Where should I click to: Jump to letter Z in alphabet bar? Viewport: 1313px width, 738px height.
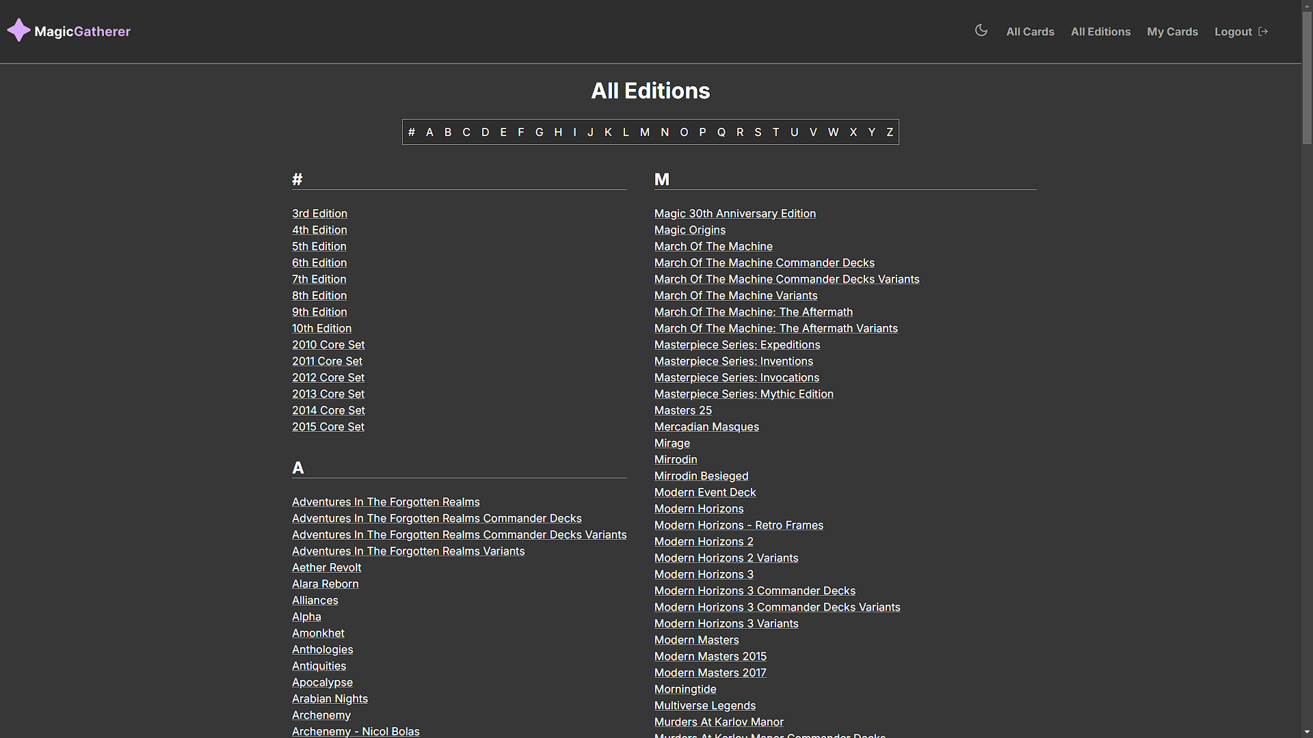click(890, 133)
